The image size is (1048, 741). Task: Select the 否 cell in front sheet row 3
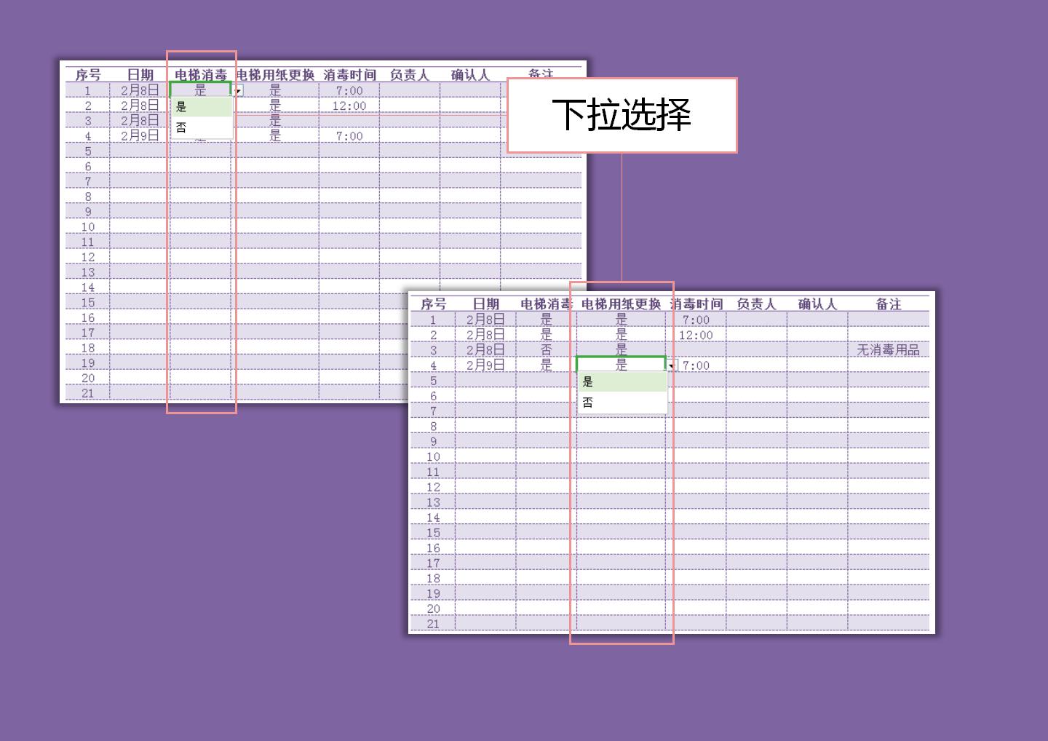pos(547,350)
